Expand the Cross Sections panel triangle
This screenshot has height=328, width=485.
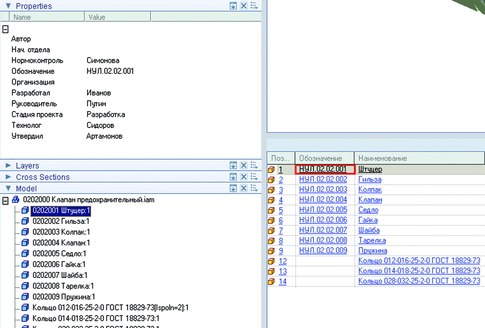[8, 177]
